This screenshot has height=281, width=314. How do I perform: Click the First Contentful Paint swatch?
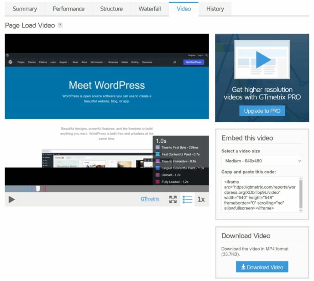[157, 154]
